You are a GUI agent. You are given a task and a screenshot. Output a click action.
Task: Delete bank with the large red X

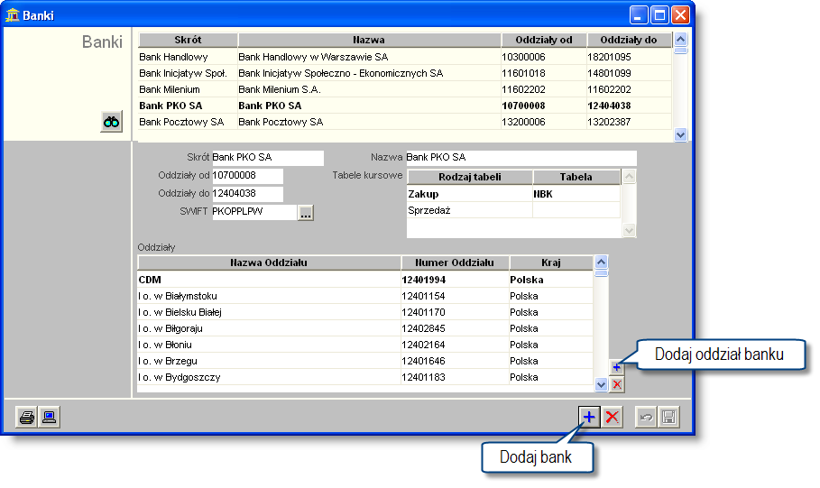612,418
